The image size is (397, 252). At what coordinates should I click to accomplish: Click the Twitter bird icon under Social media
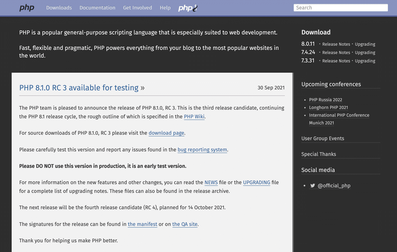pos(312,185)
